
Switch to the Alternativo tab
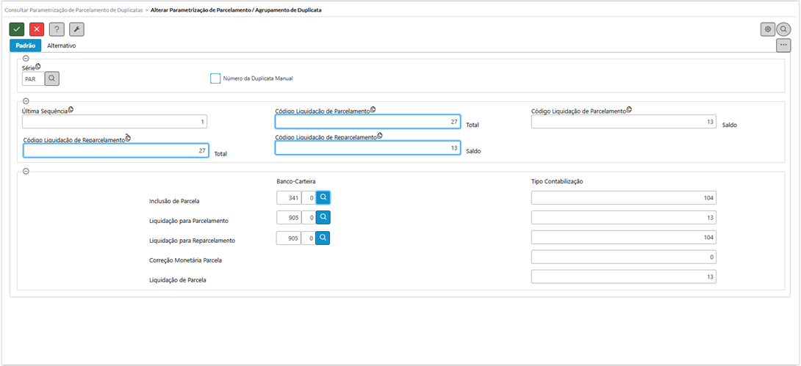(x=61, y=46)
